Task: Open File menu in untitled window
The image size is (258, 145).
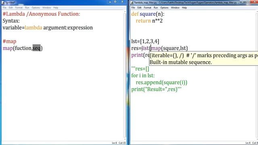Action: pos(4,8)
